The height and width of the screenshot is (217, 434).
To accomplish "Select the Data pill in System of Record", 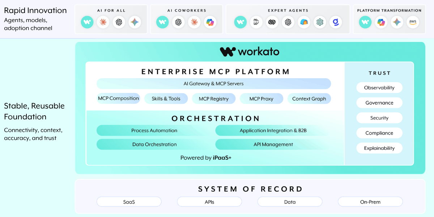I will pyautogui.click(x=290, y=202).
